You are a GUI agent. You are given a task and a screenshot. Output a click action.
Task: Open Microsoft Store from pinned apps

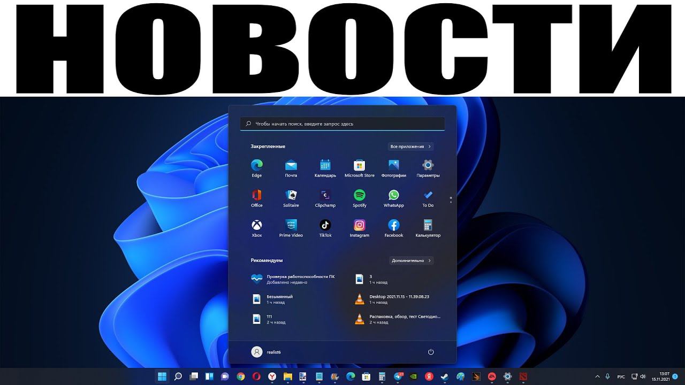360,168
